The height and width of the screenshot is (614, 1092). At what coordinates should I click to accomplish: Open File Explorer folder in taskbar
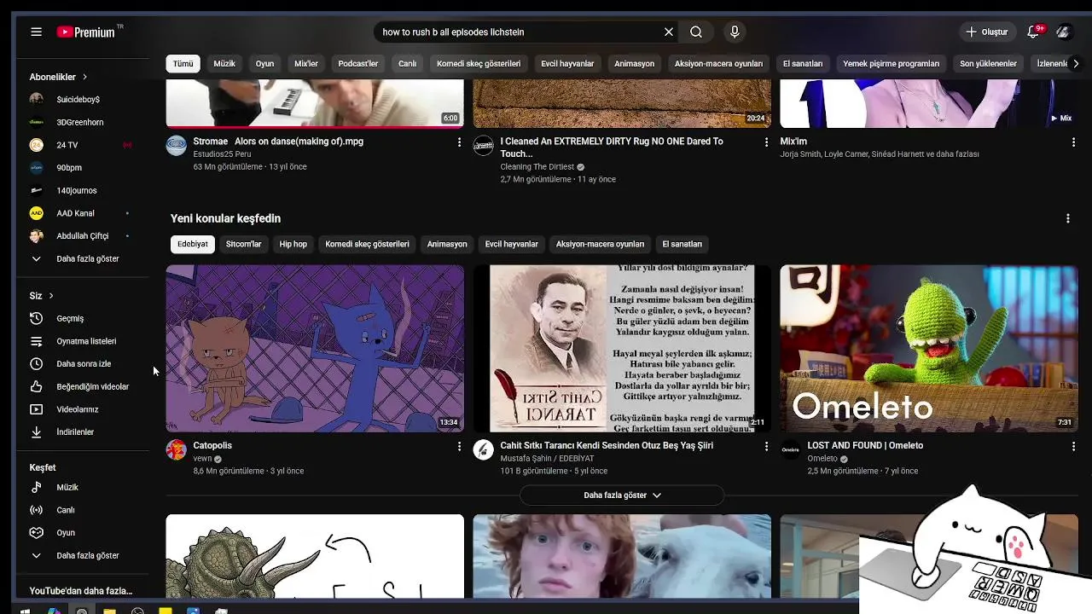click(109, 611)
